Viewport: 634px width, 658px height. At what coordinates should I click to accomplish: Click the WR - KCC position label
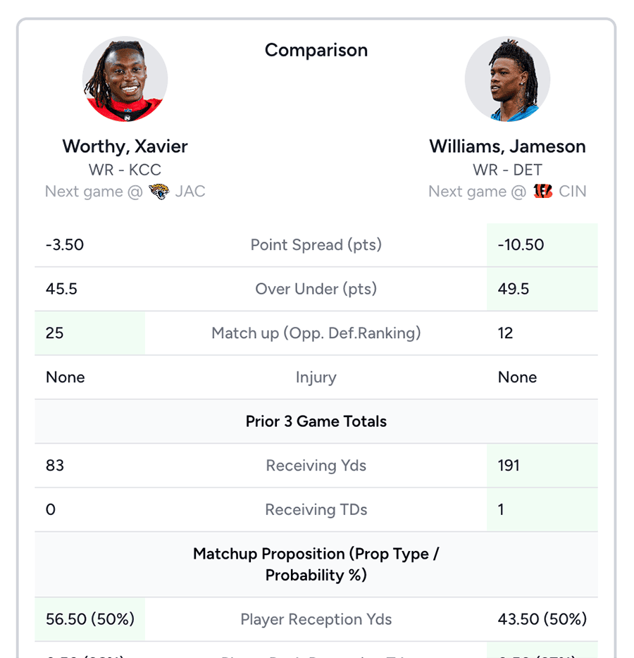pyautogui.click(x=125, y=170)
